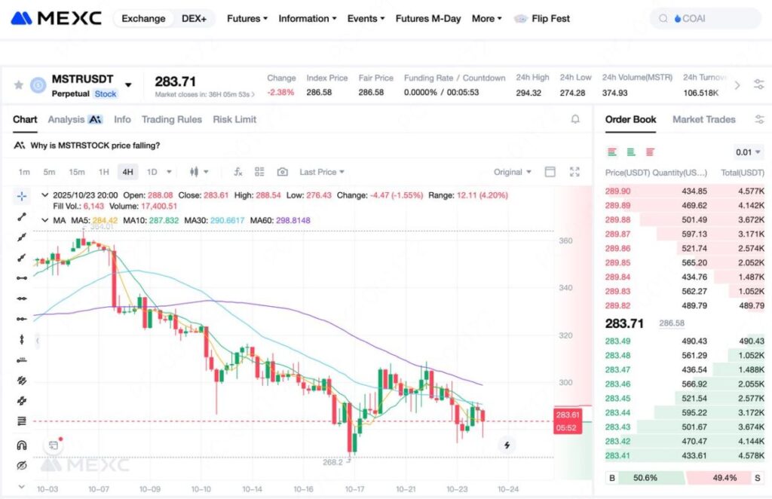772x499 pixels.
Task: Favorite MSTRUSDT with the star icon
Action: 19,85
